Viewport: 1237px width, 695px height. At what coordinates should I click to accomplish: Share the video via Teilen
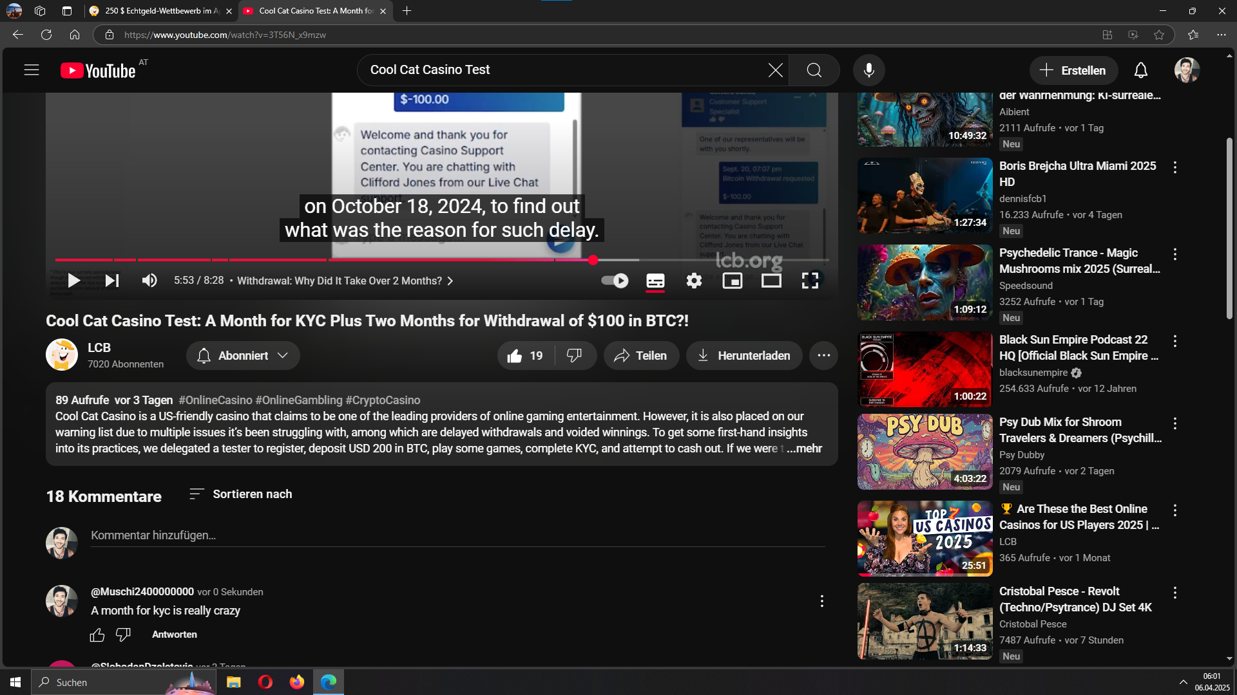[x=641, y=356]
